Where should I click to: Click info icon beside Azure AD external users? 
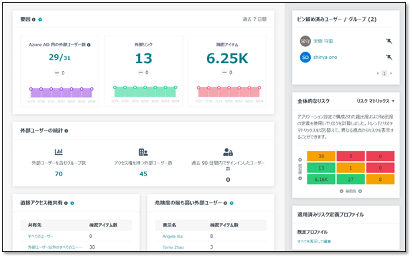click(89, 45)
